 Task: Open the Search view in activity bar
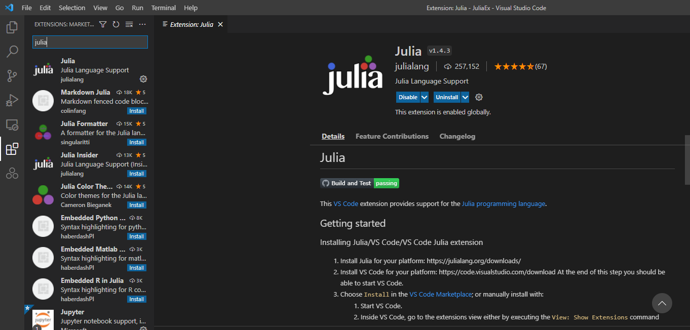click(x=12, y=52)
